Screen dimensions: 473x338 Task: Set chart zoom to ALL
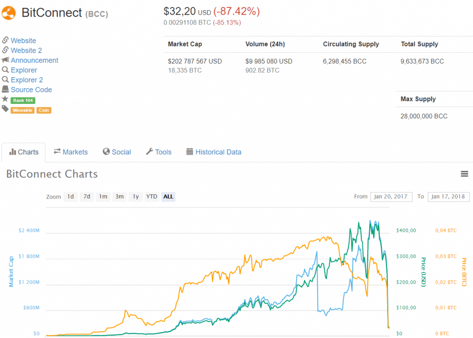pyautogui.click(x=168, y=197)
